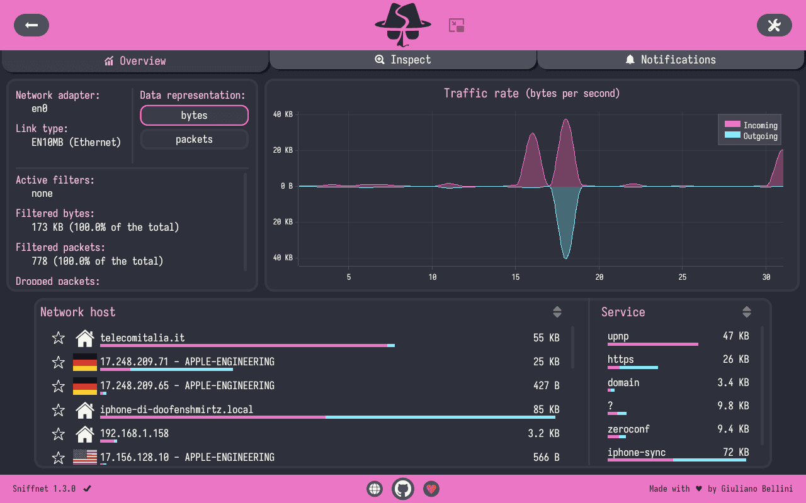
Task: Star the telecomitalia.it host as favorite
Action: 58,338
